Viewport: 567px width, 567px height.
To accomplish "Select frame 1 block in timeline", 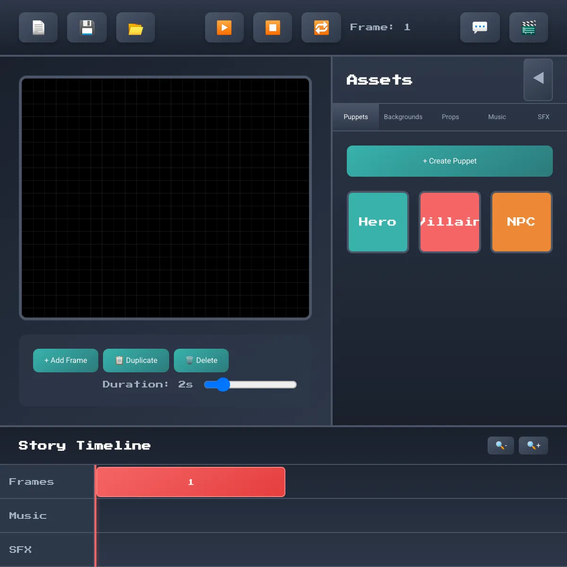I will [191, 482].
